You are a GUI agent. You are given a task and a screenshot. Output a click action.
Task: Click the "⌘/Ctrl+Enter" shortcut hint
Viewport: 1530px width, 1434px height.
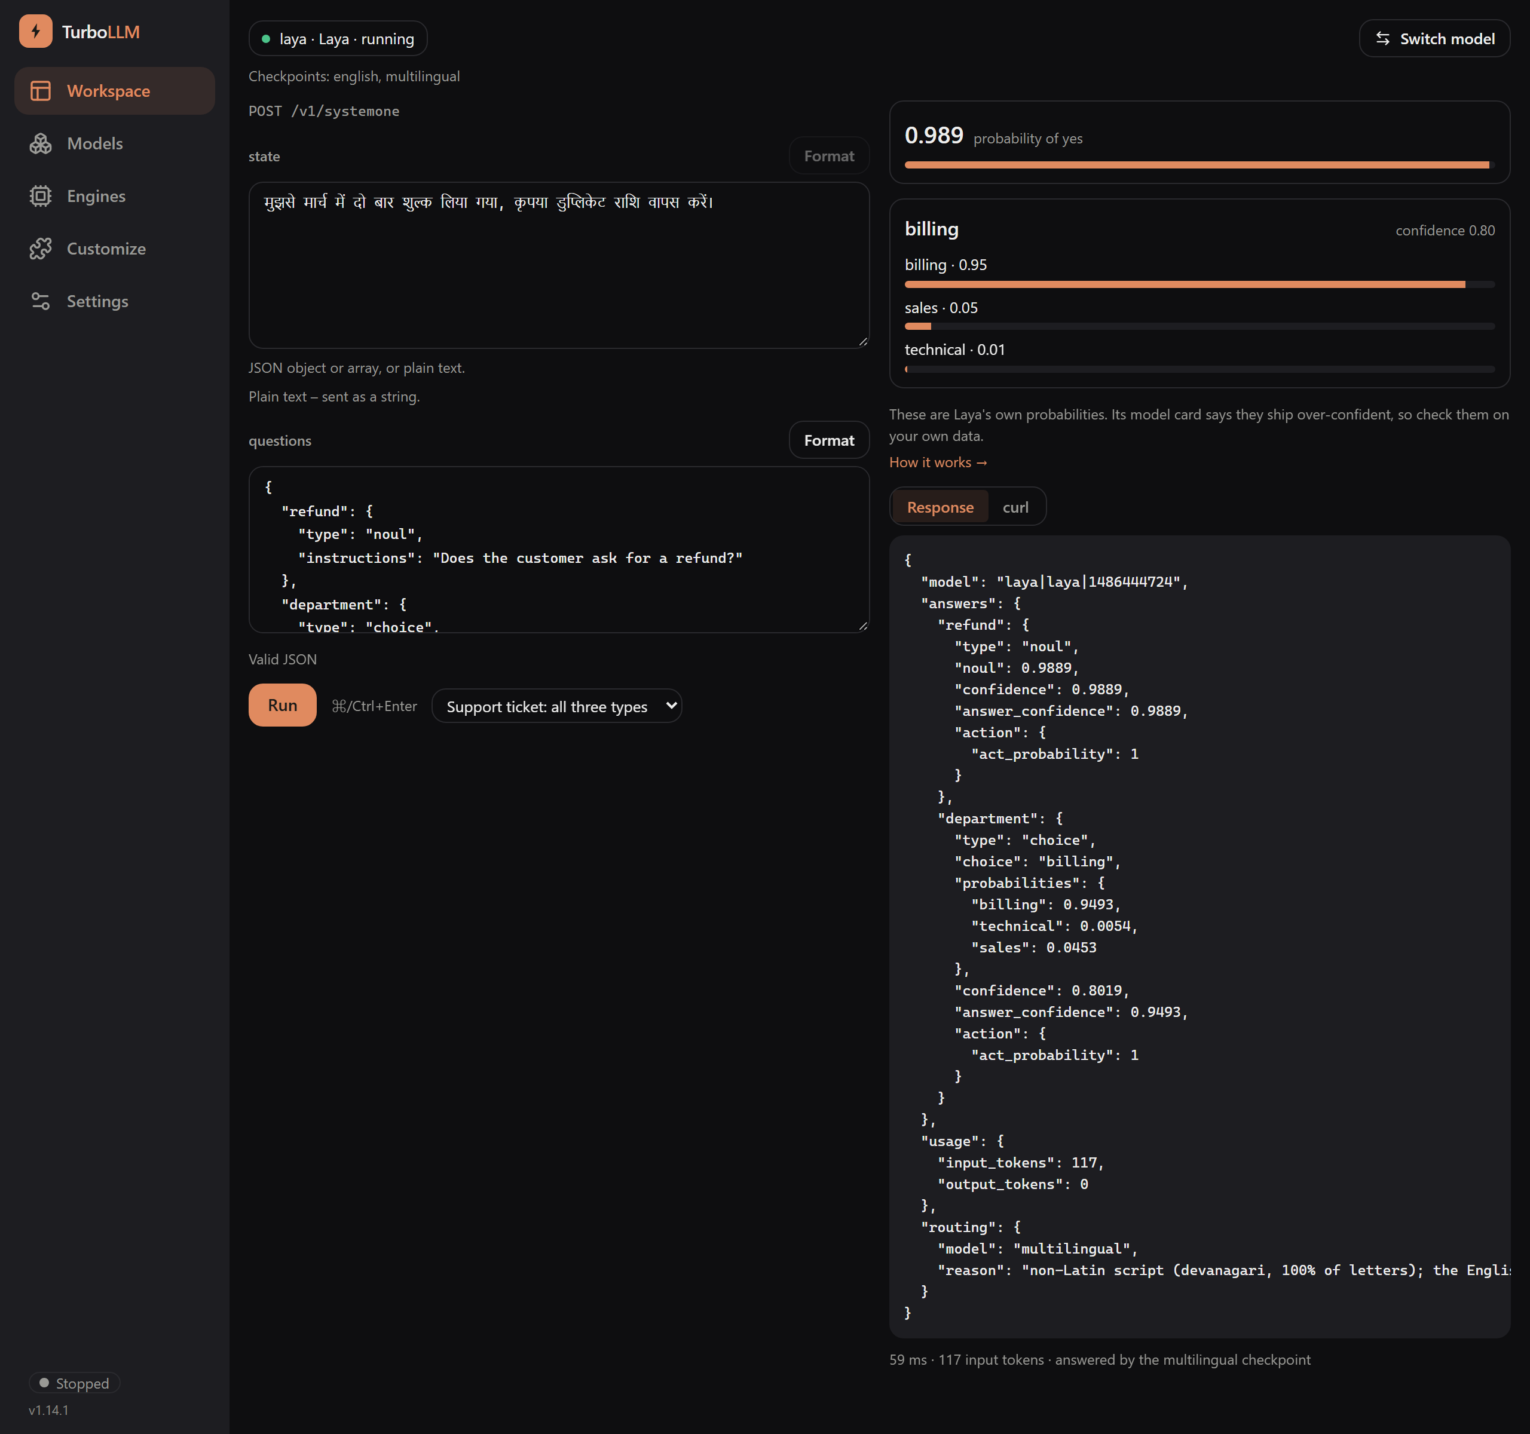click(374, 706)
